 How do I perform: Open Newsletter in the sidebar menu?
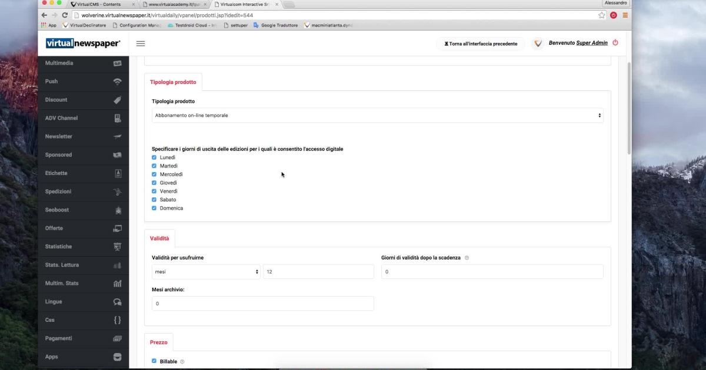click(59, 136)
